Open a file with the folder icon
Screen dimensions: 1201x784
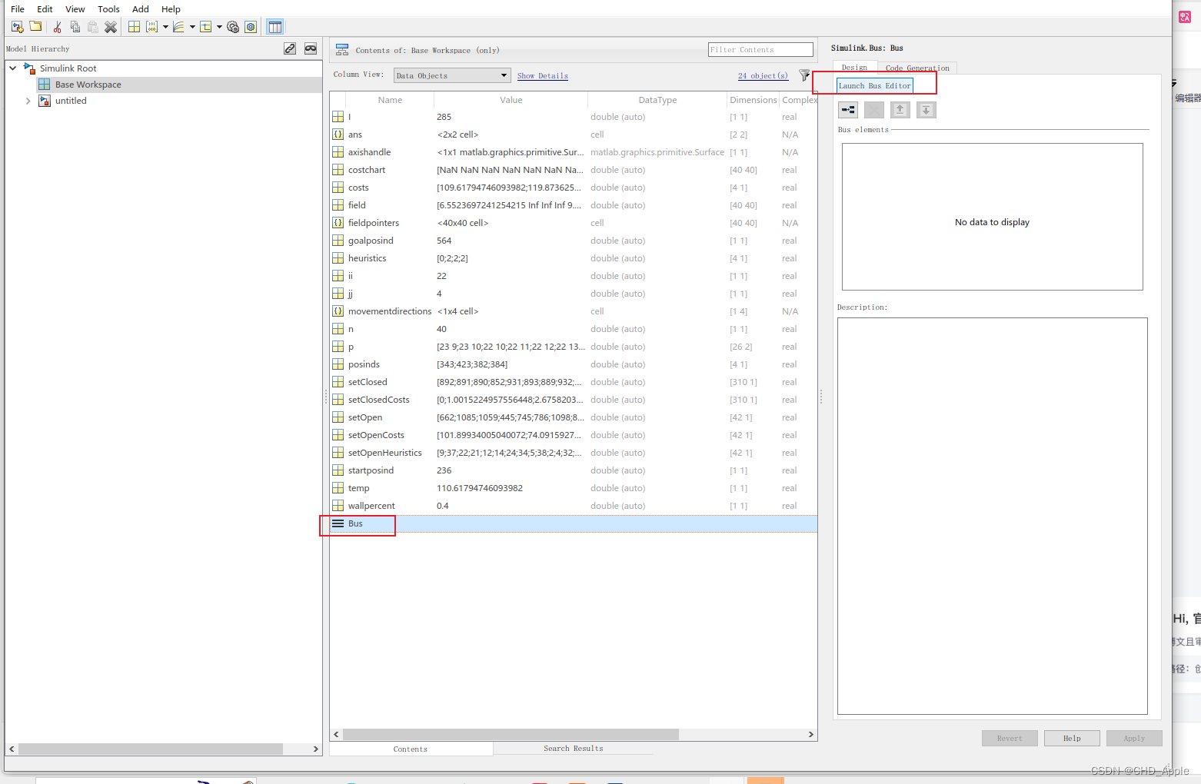click(35, 26)
